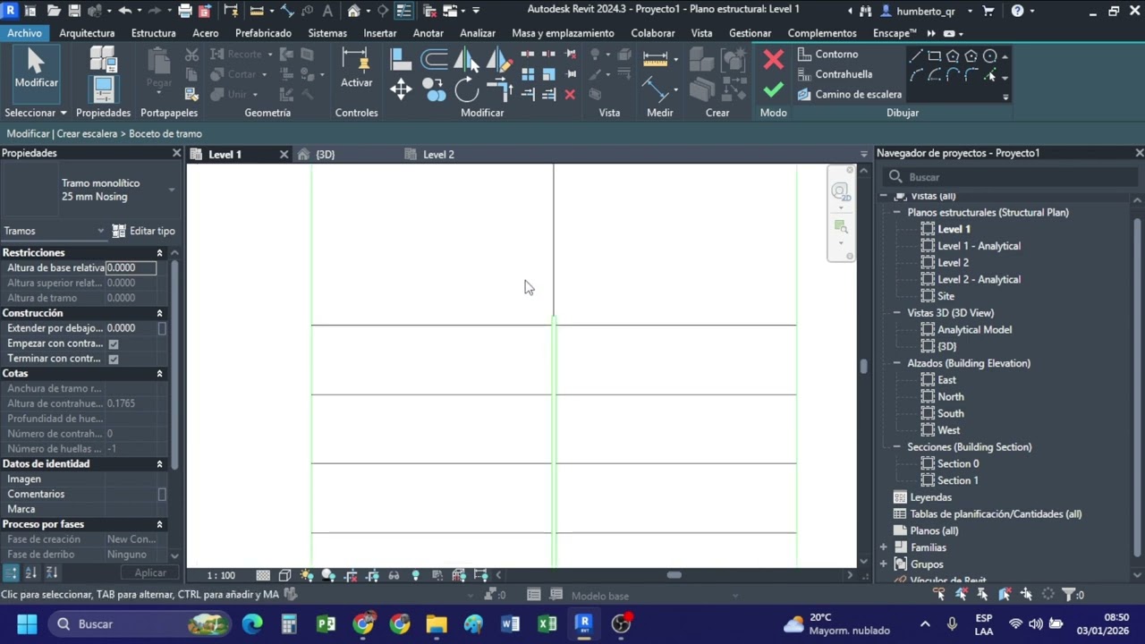Viewport: 1145px width, 644px height.
Task: Toggle Empezar con contrahuella checkbox
Action: click(x=114, y=343)
